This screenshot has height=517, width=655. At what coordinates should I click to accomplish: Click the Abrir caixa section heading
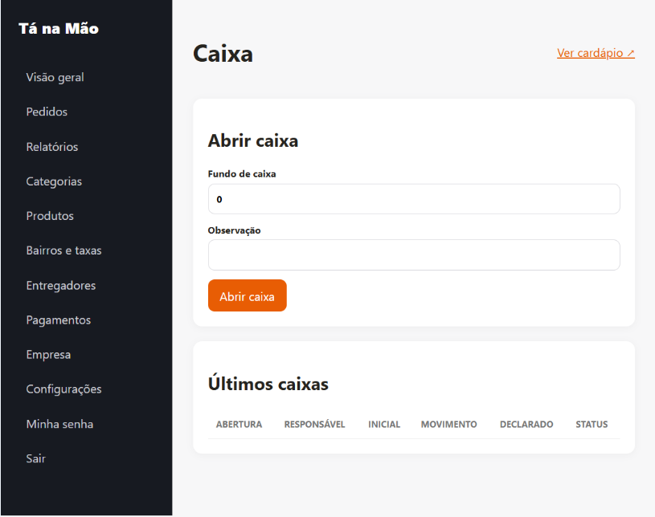(x=253, y=141)
